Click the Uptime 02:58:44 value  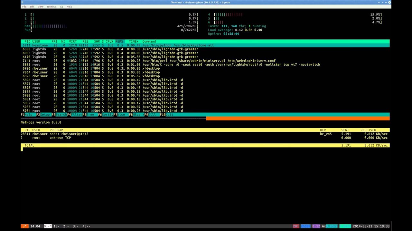[231, 34]
